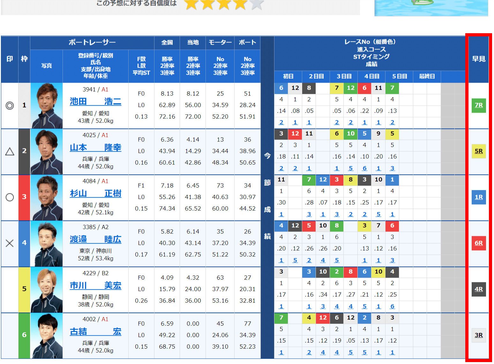Select racer link 市川 美宏

[x=95, y=285]
